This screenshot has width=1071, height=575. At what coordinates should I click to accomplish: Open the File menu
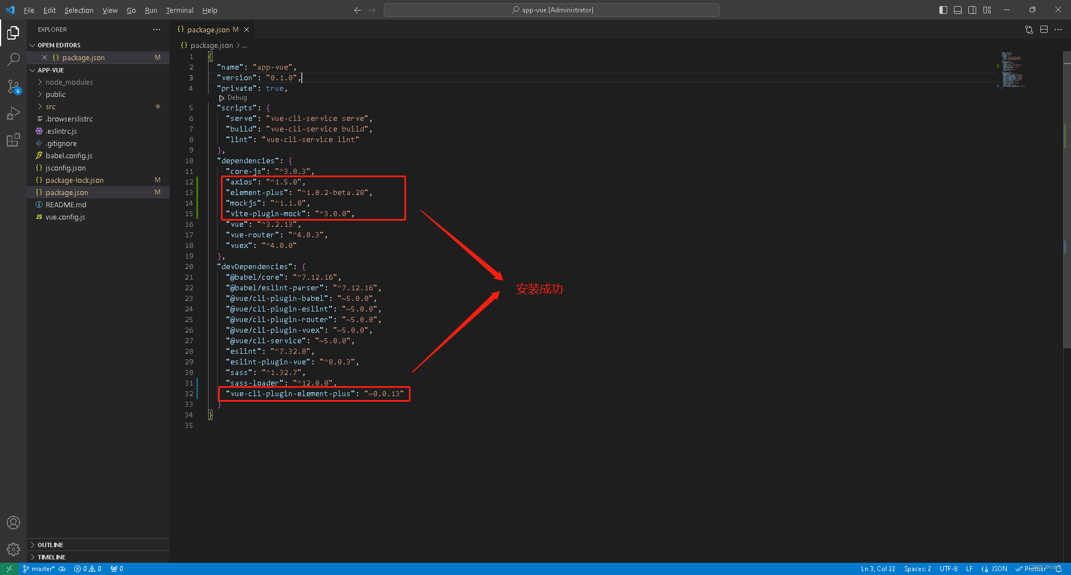pyautogui.click(x=29, y=10)
